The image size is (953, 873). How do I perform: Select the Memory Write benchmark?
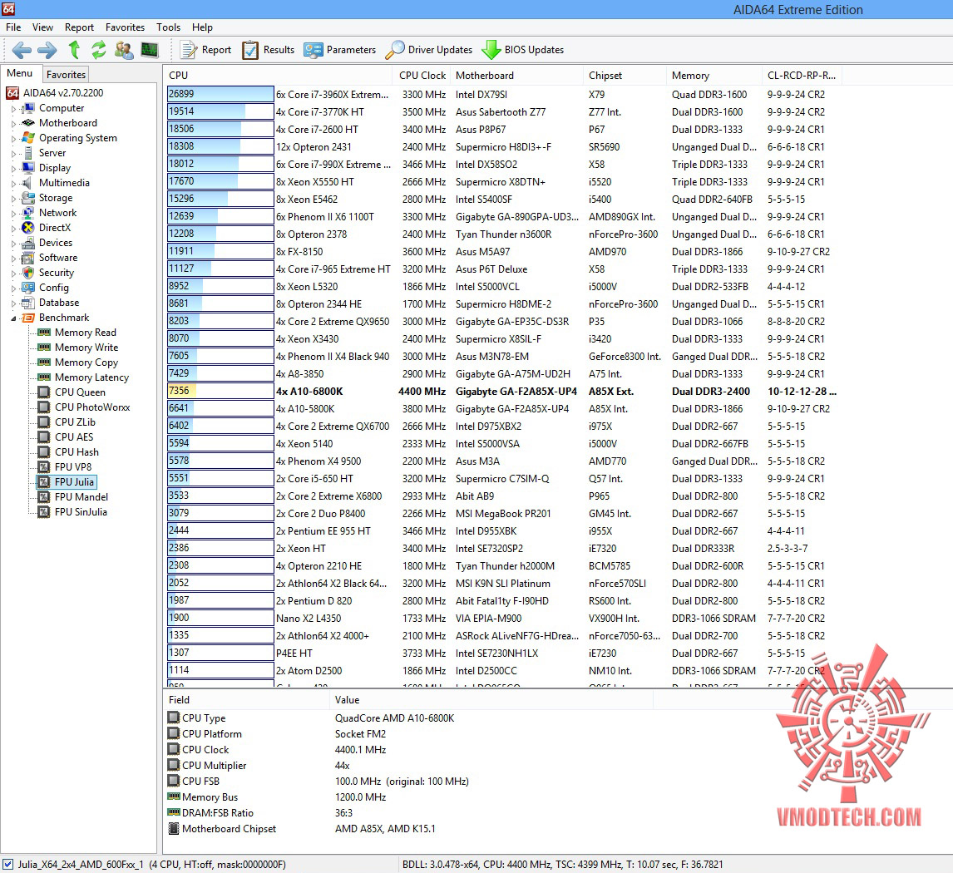86,348
